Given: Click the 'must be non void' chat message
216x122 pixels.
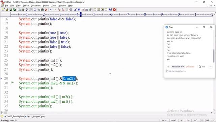Looking at the screenshot, I should point(175,56).
